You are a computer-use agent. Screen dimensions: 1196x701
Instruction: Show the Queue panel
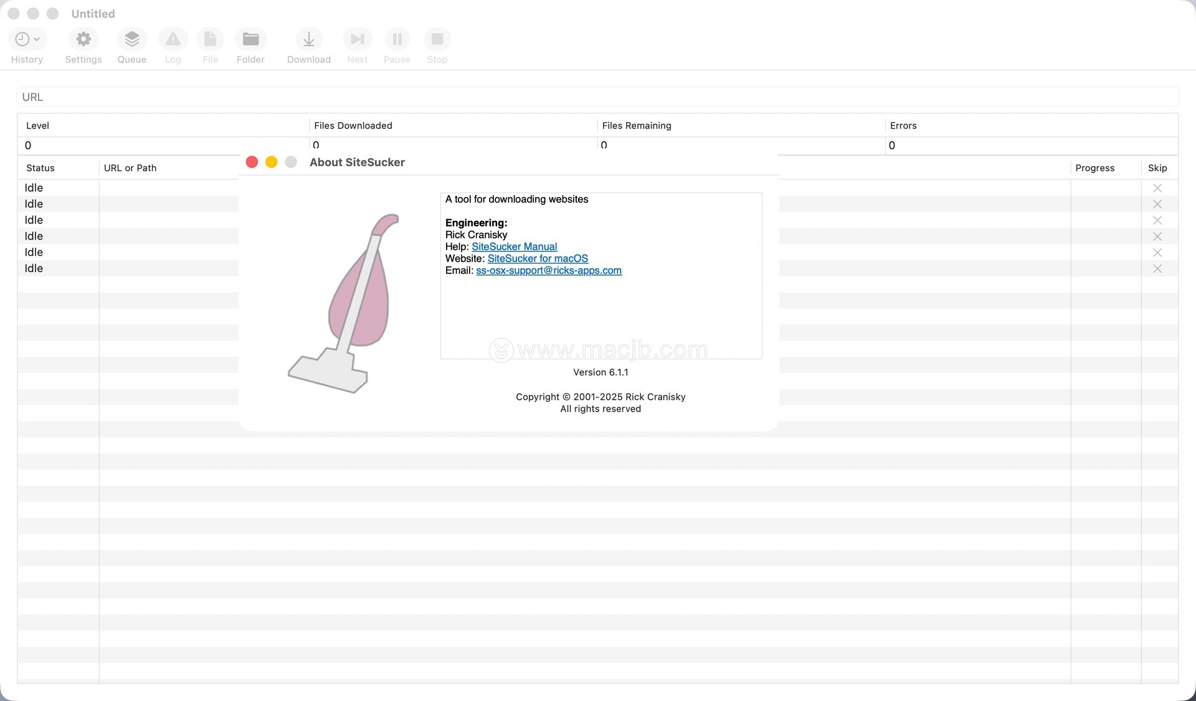pos(131,40)
